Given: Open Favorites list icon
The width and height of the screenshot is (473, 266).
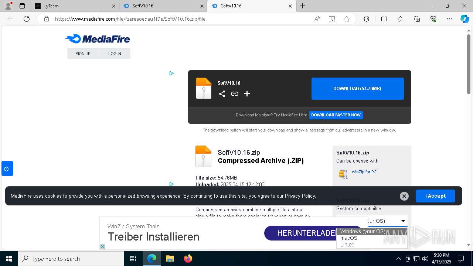Looking at the screenshot, I should 401,19.
